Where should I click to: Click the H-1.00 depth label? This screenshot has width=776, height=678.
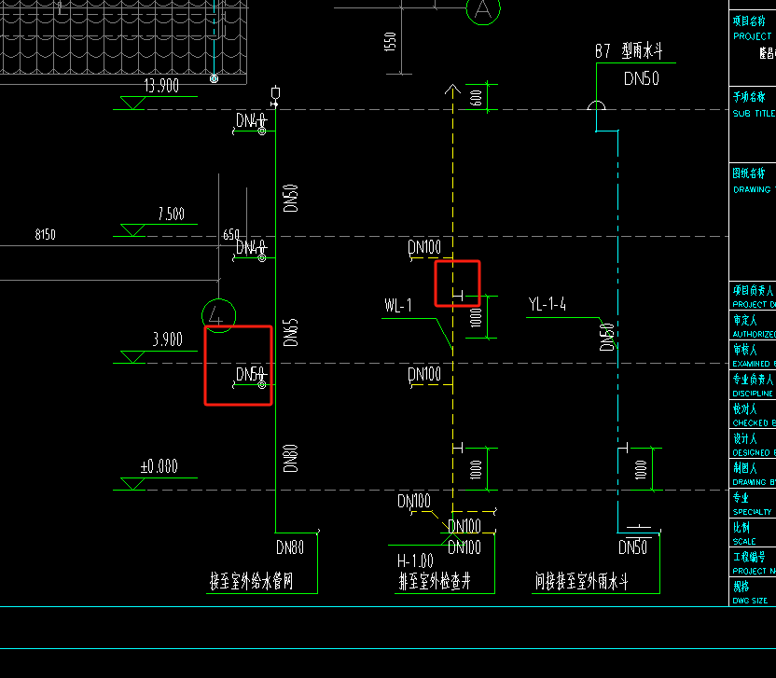coord(415,560)
